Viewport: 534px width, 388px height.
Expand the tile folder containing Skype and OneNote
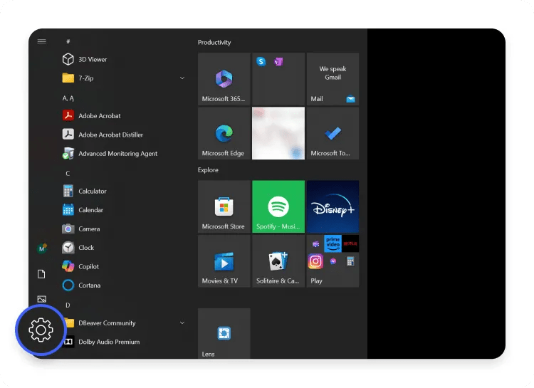click(278, 79)
